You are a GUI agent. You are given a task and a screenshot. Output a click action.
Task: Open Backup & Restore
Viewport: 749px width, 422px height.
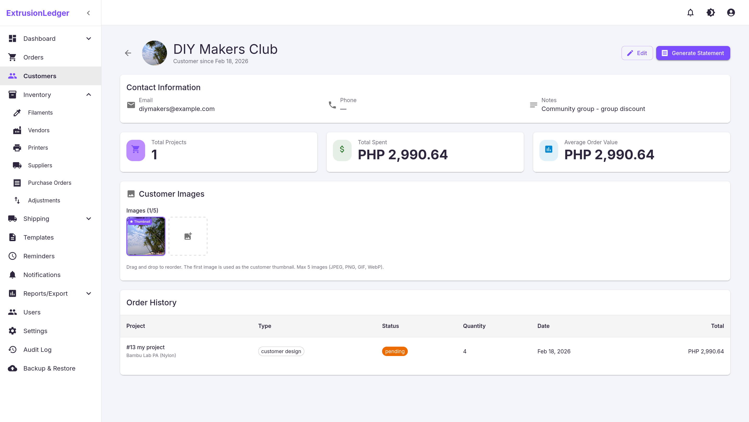tap(49, 368)
